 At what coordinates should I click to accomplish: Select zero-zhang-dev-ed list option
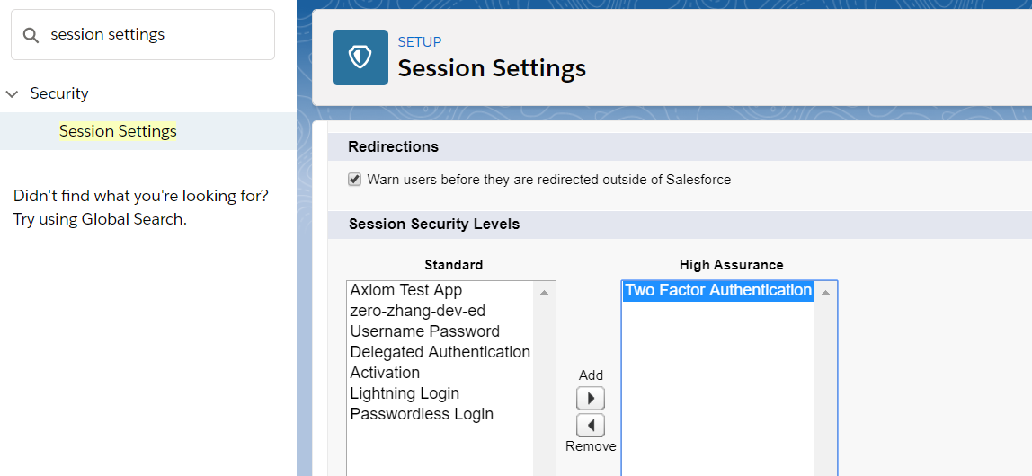pyautogui.click(x=418, y=311)
